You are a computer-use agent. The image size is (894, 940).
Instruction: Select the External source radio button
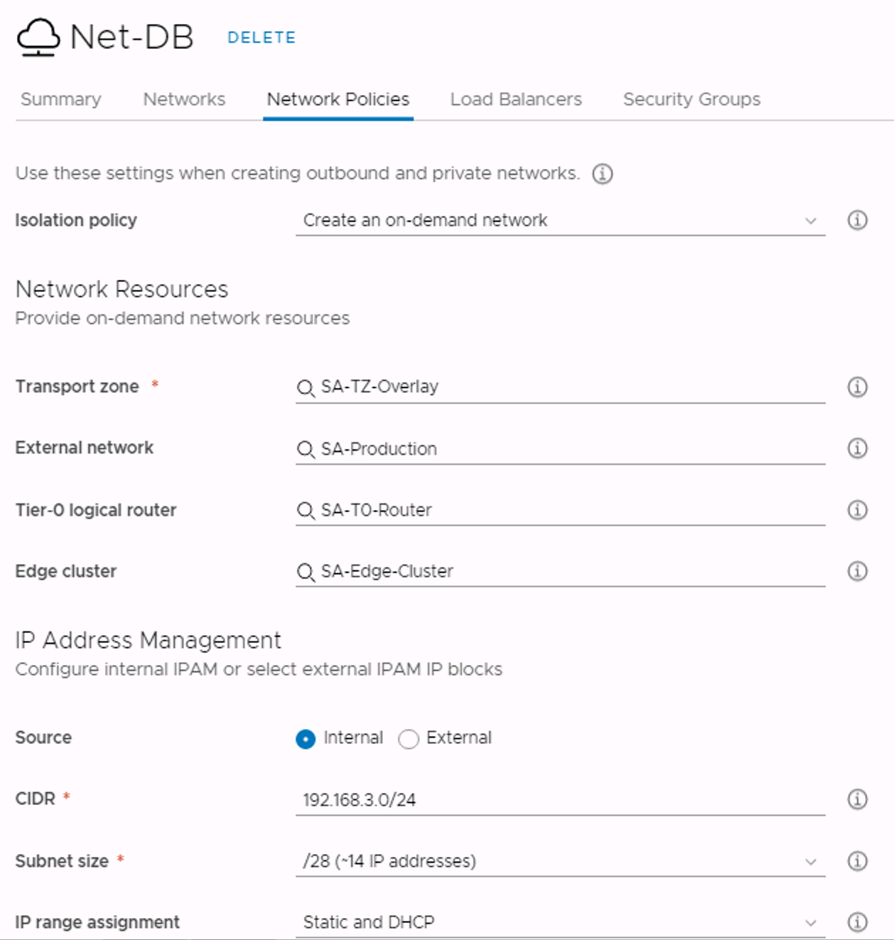409,739
